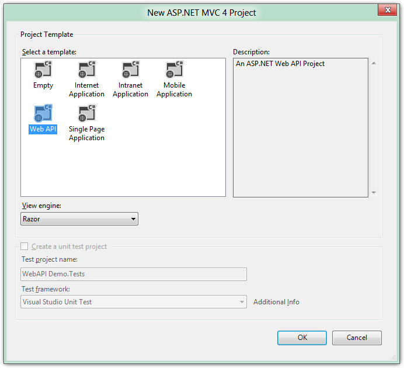Screen dimensions: 404x368
Task: Click the 'Internet Application' label text
Action: pyautogui.click(x=86, y=89)
